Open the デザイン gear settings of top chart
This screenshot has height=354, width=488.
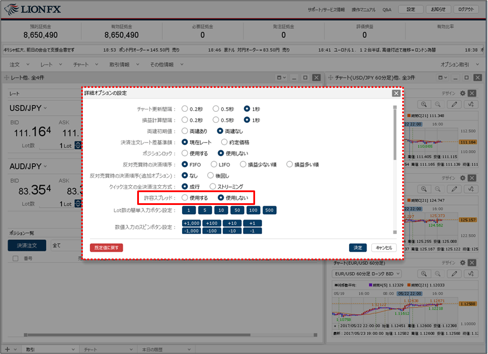click(463, 93)
